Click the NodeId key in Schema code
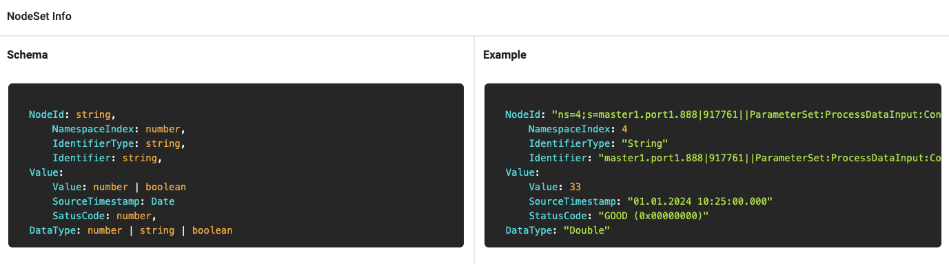The width and height of the screenshot is (949, 264). point(50,114)
